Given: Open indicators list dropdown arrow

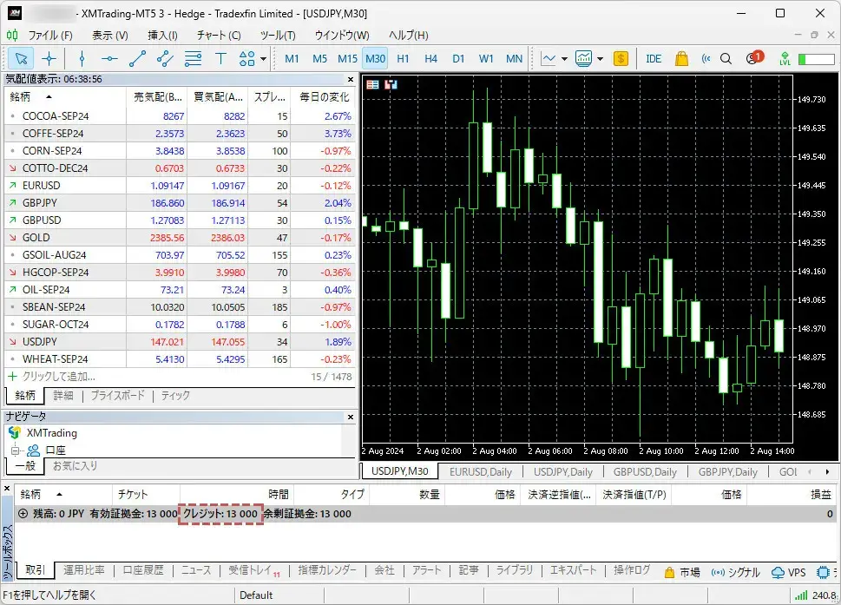Looking at the screenshot, I should point(601,59).
